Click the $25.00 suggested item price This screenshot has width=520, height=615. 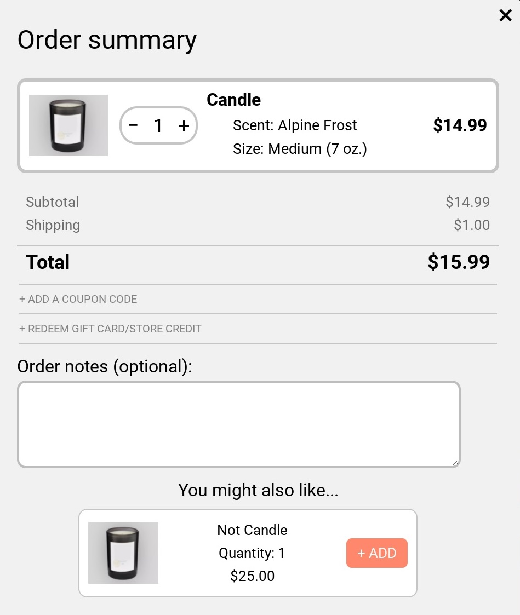tap(253, 576)
